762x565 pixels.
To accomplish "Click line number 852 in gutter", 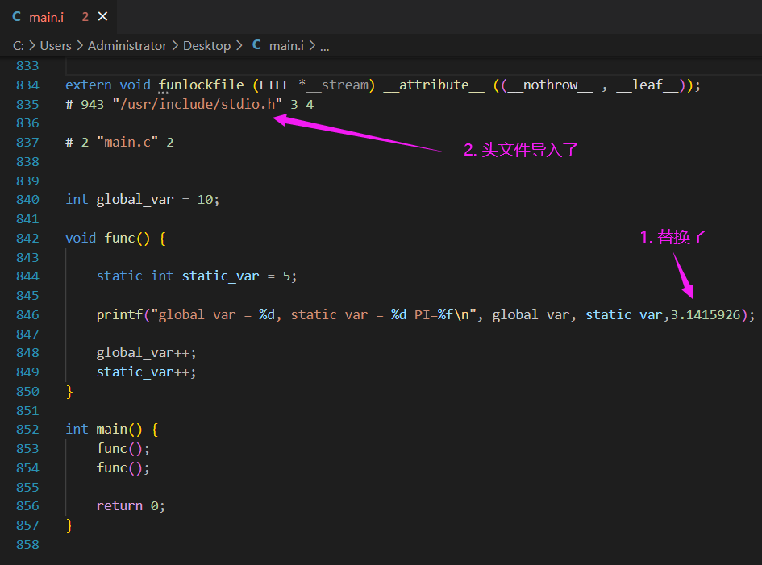I will (x=27, y=430).
